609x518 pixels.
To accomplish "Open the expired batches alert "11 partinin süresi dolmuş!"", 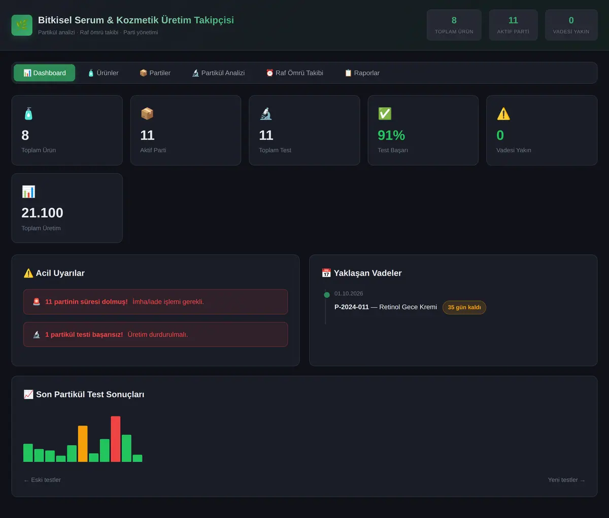I will tap(155, 302).
